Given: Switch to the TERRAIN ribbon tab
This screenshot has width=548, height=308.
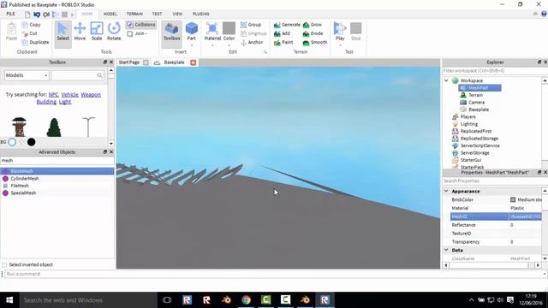Looking at the screenshot, I should pyautogui.click(x=134, y=14).
